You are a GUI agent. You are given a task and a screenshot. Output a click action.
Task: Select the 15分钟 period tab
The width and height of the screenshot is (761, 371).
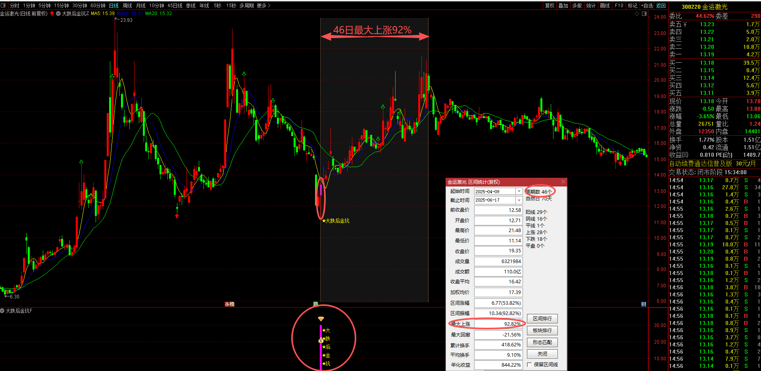[61, 6]
